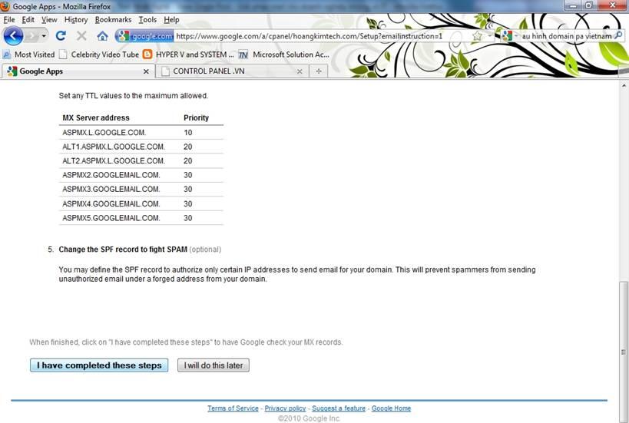The height and width of the screenshot is (423, 629).
Task: Select ASPMX2.GOOGLEMAIL.COM. server address
Action: pos(111,175)
